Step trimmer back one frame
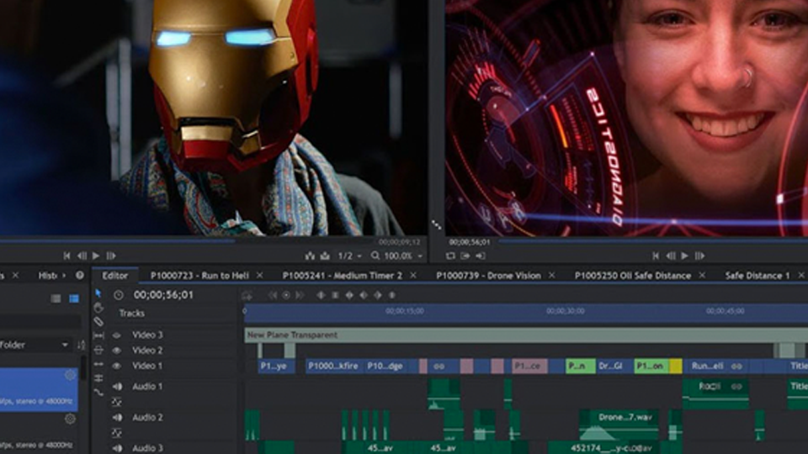Image resolution: width=808 pixels, height=454 pixels. coord(82,256)
